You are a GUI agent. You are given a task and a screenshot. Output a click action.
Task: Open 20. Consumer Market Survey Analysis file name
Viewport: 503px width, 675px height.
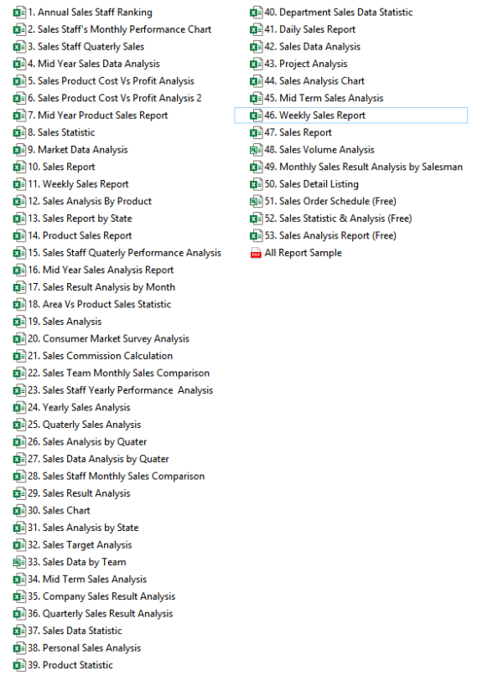[x=115, y=338]
